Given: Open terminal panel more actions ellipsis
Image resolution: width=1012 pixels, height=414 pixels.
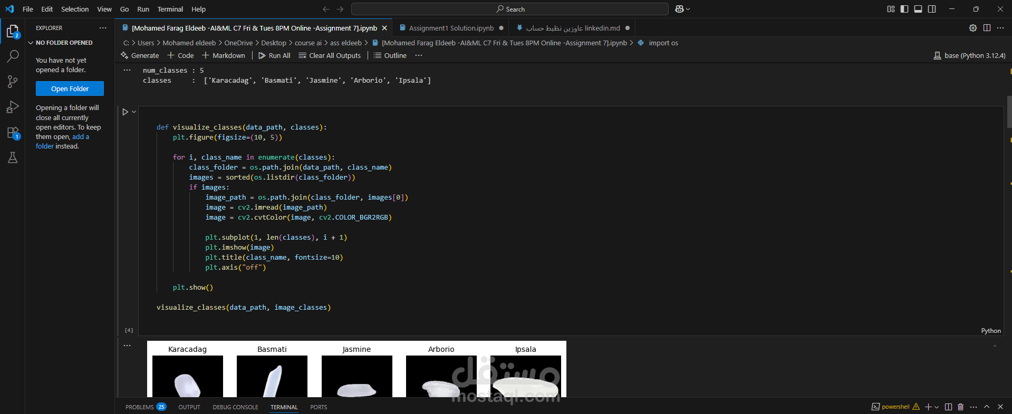Looking at the screenshot, I should [x=974, y=407].
